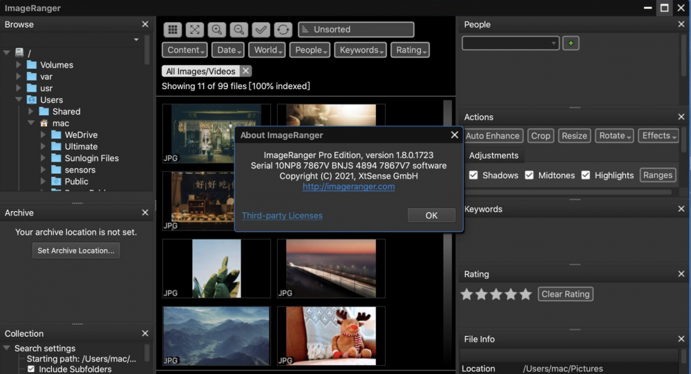
Task: Expand the Volumes folder in tree
Action: tap(19, 65)
